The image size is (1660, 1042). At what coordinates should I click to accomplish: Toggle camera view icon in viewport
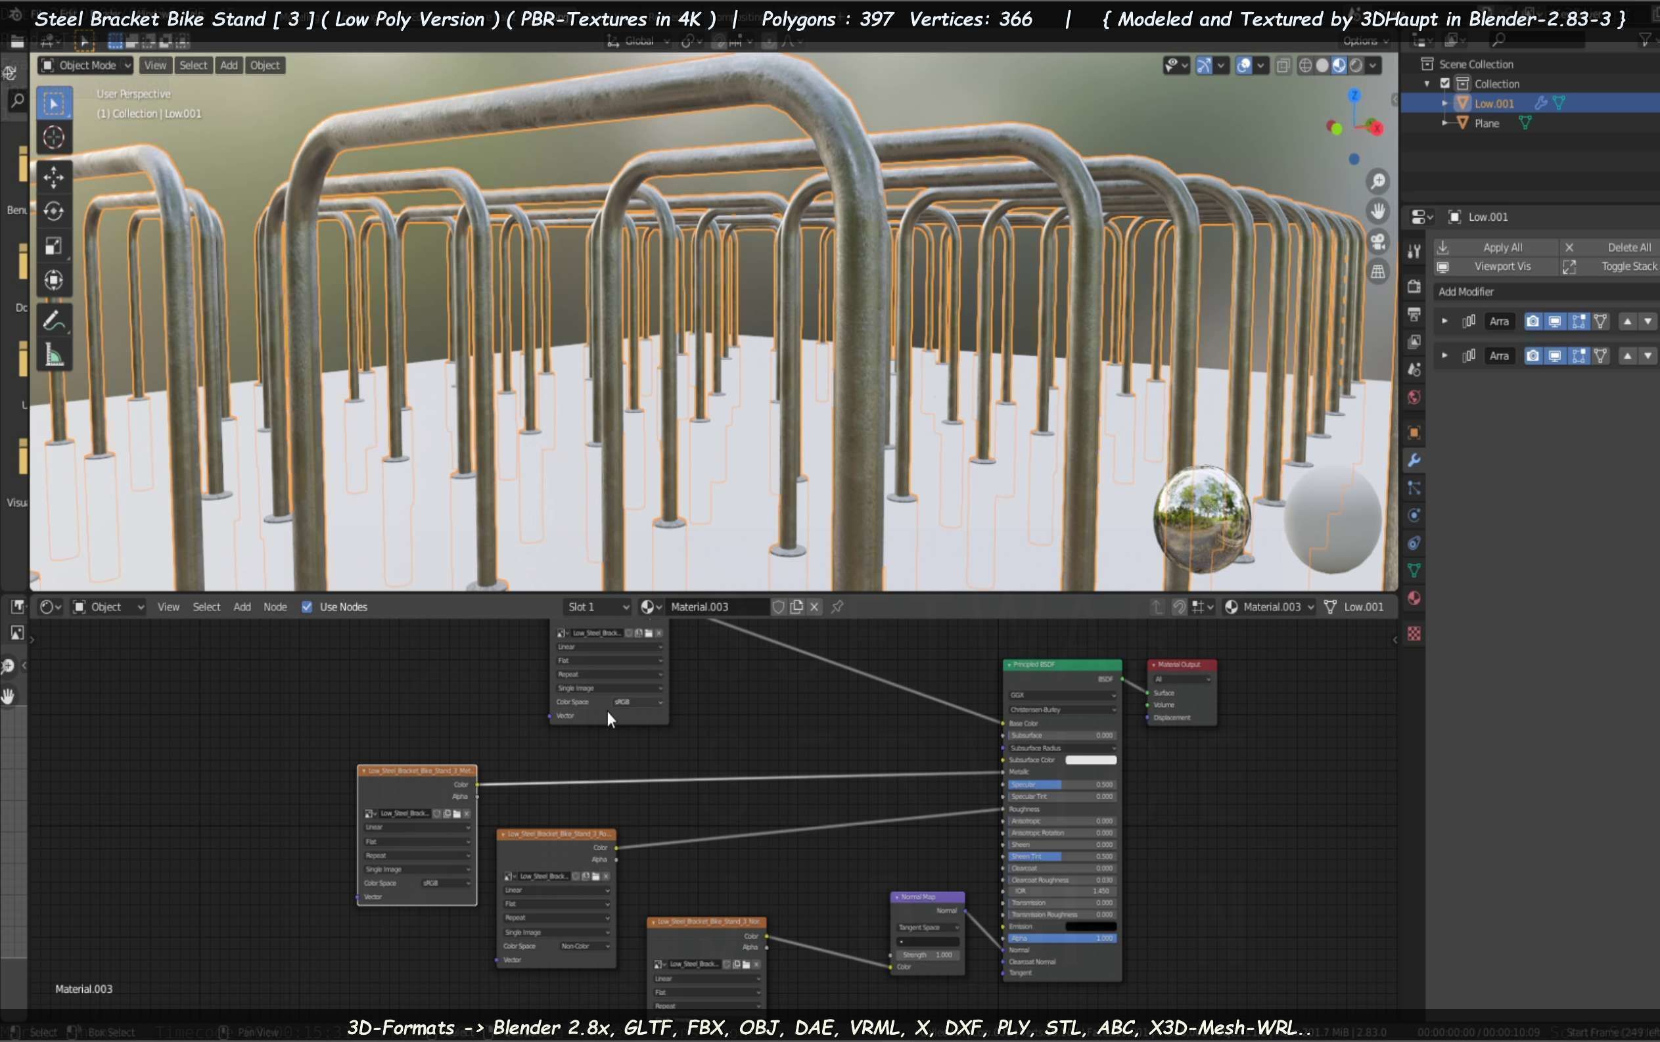coord(1378,242)
